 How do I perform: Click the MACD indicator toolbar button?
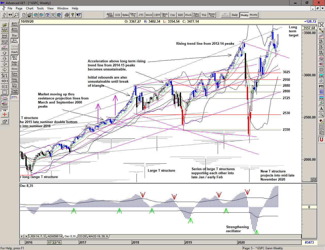[149, 15]
